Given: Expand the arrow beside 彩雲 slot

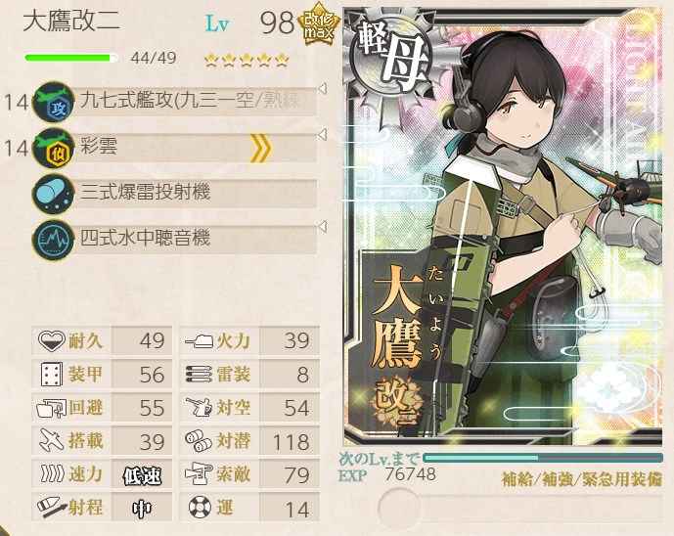Looking at the screenshot, I should point(323,135).
